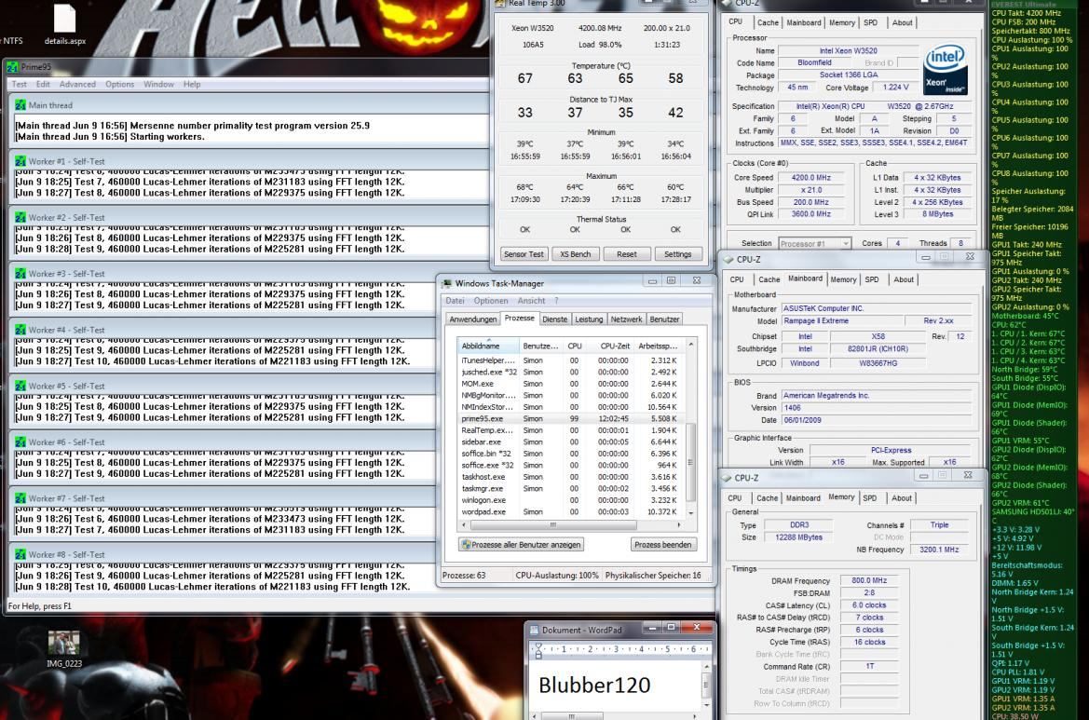Switch to SPD tab in top CPU-Z window
Image resolution: width=1089 pixels, height=720 pixels.
pyautogui.click(x=870, y=23)
